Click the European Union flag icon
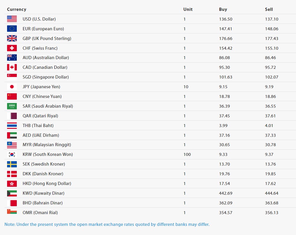Viewport: 296px width, 235px height. point(12,29)
